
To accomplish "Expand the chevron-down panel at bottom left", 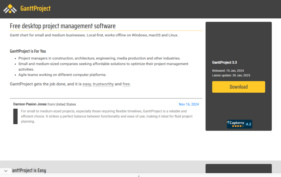I will click(6, 171).
